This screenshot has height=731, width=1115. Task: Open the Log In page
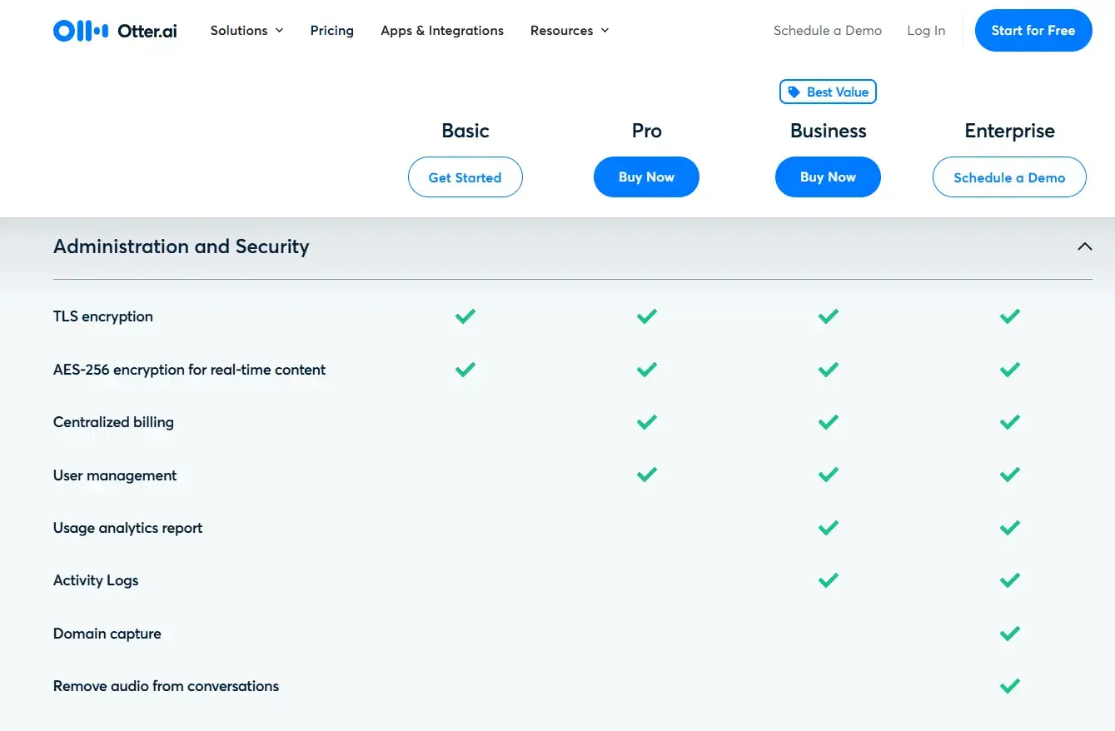[926, 30]
